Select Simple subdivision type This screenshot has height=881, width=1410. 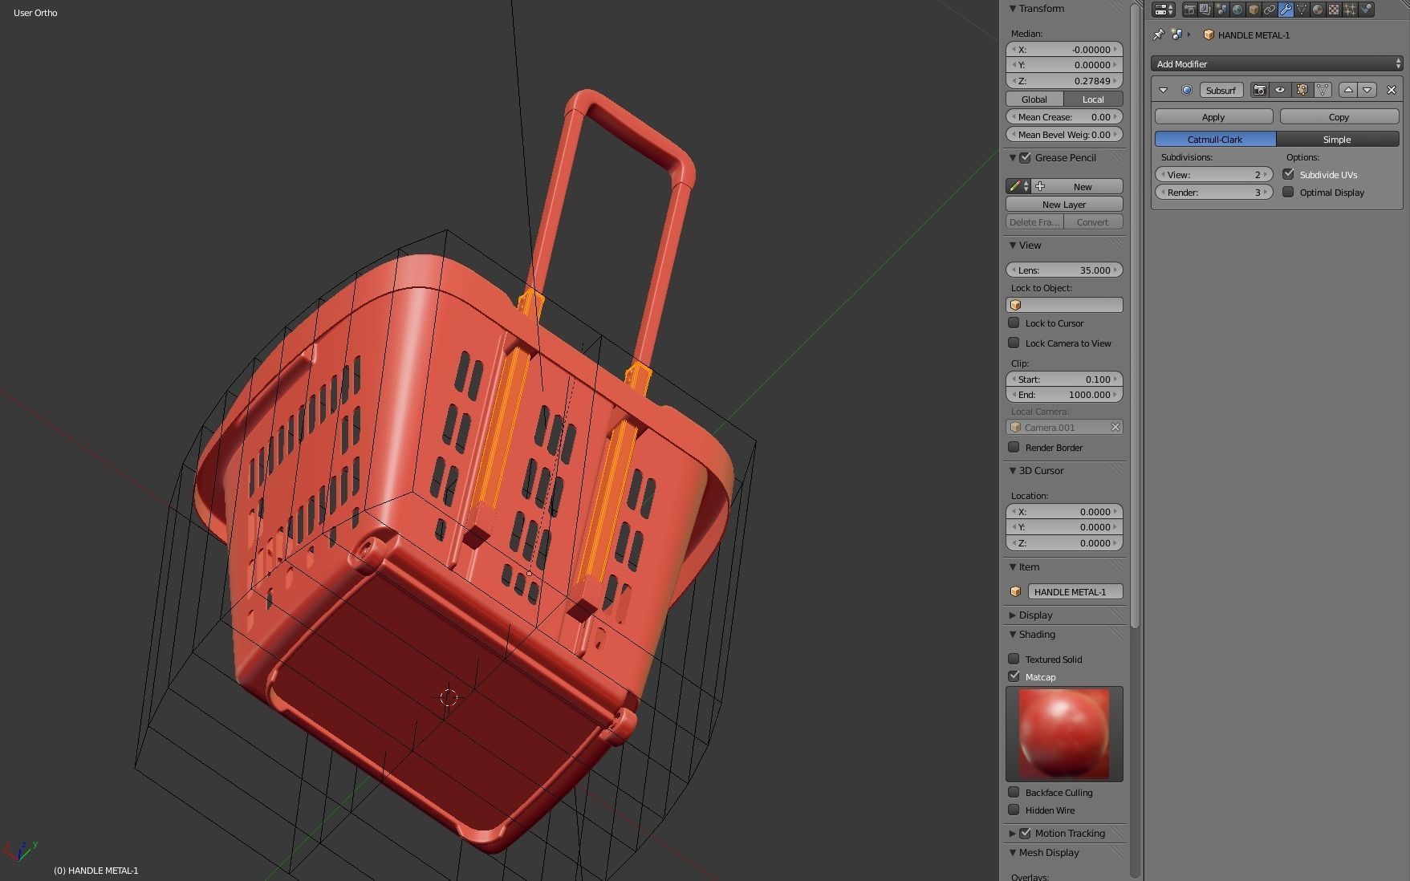1337,140
